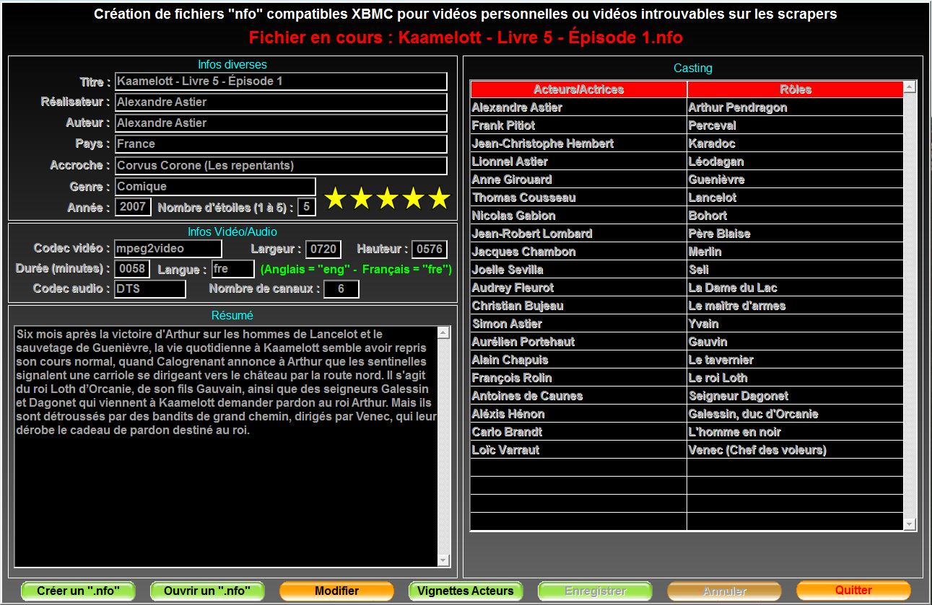Click role cell Venec (Chef des voleurs)
The height and width of the screenshot is (605, 932).
pos(796,450)
